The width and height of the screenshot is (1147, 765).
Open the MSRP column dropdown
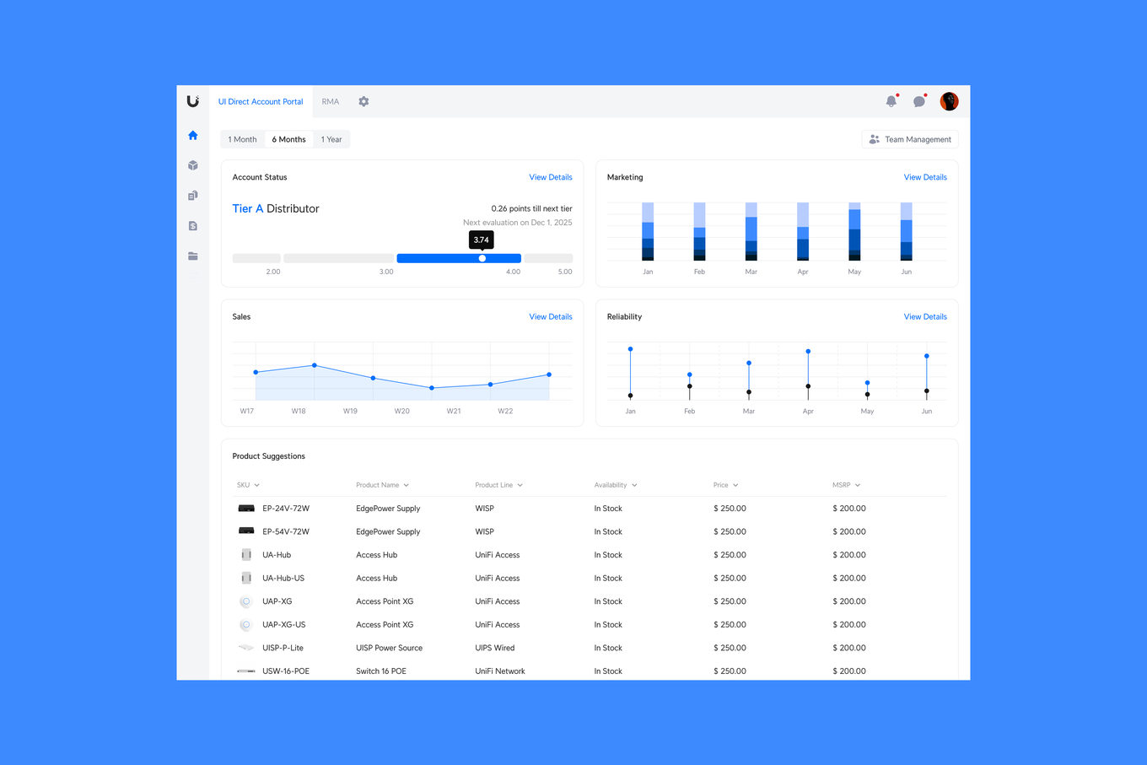(x=846, y=485)
